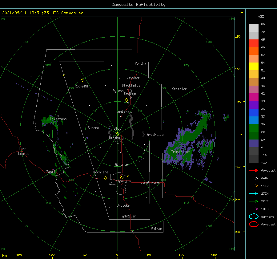The width and height of the screenshot is (277, 259).
Task: Click the Banff label
Action: [51, 172]
